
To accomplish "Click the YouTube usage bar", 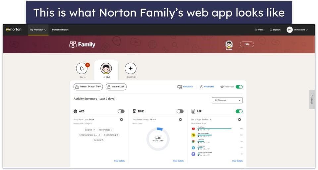I will pos(215,129).
